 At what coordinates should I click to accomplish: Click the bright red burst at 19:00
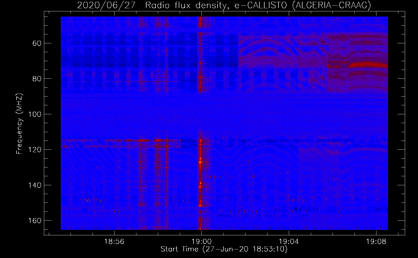click(x=200, y=123)
